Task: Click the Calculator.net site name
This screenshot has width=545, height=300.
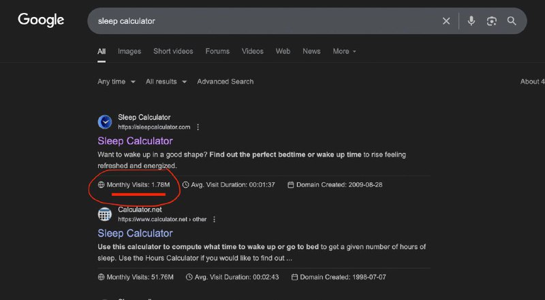Action: tap(140, 210)
